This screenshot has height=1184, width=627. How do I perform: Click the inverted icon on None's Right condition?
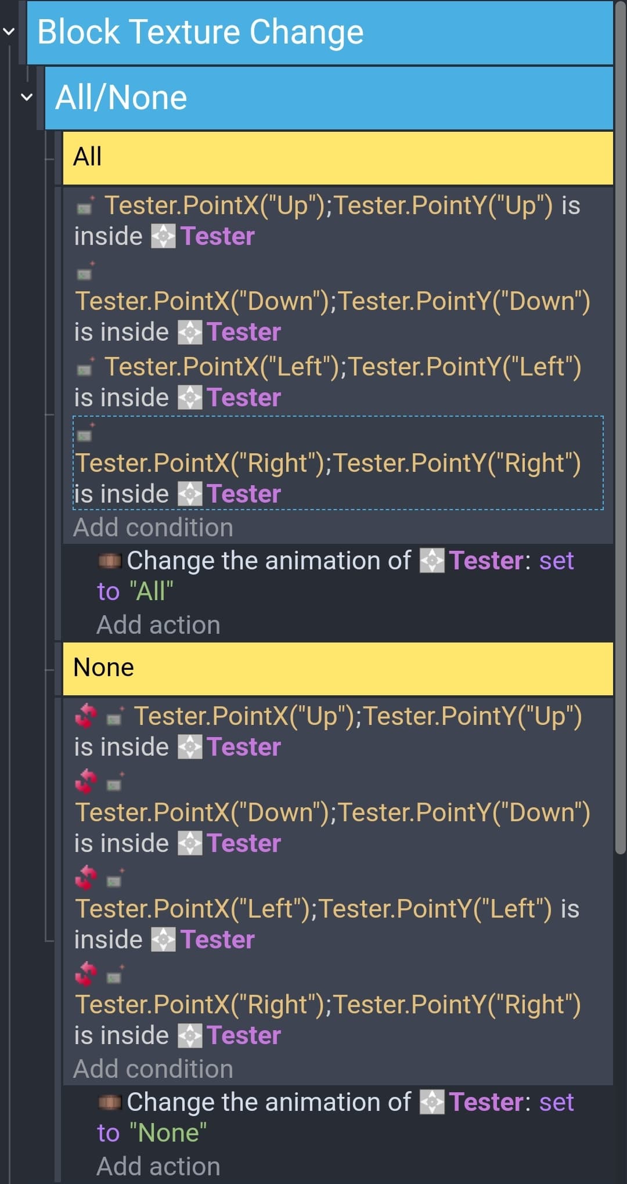[x=86, y=974]
